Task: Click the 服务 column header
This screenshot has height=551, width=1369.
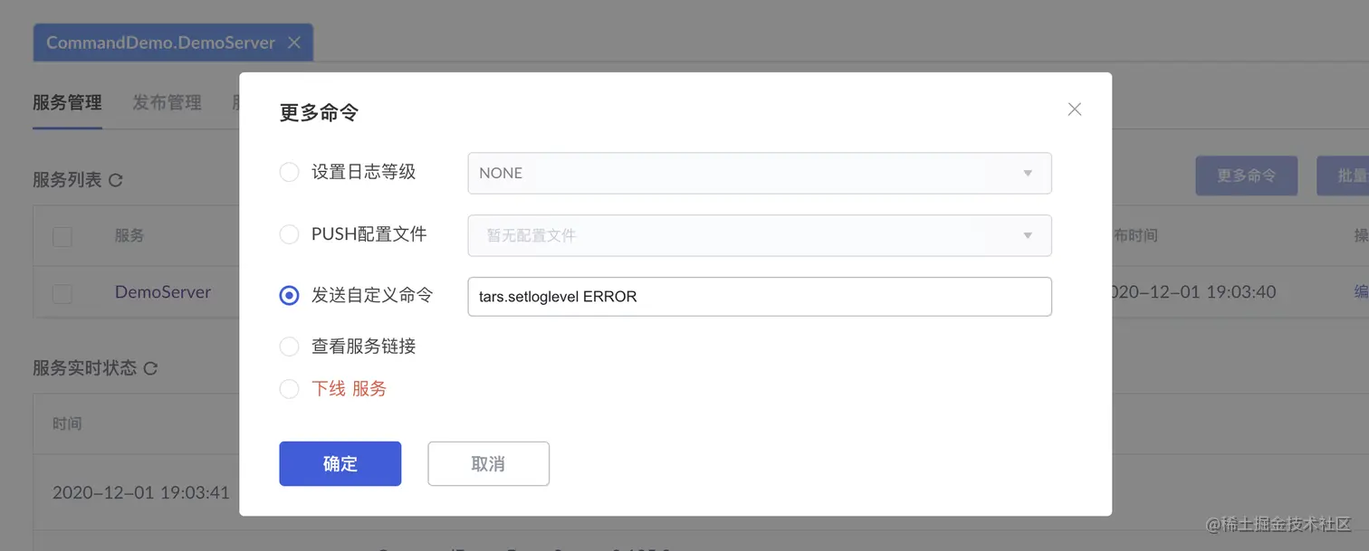Action: coord(129,235)
